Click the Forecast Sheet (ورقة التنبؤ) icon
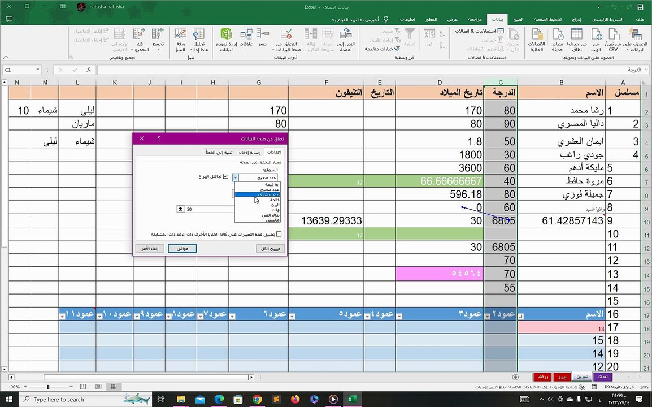 pos(180,40)
